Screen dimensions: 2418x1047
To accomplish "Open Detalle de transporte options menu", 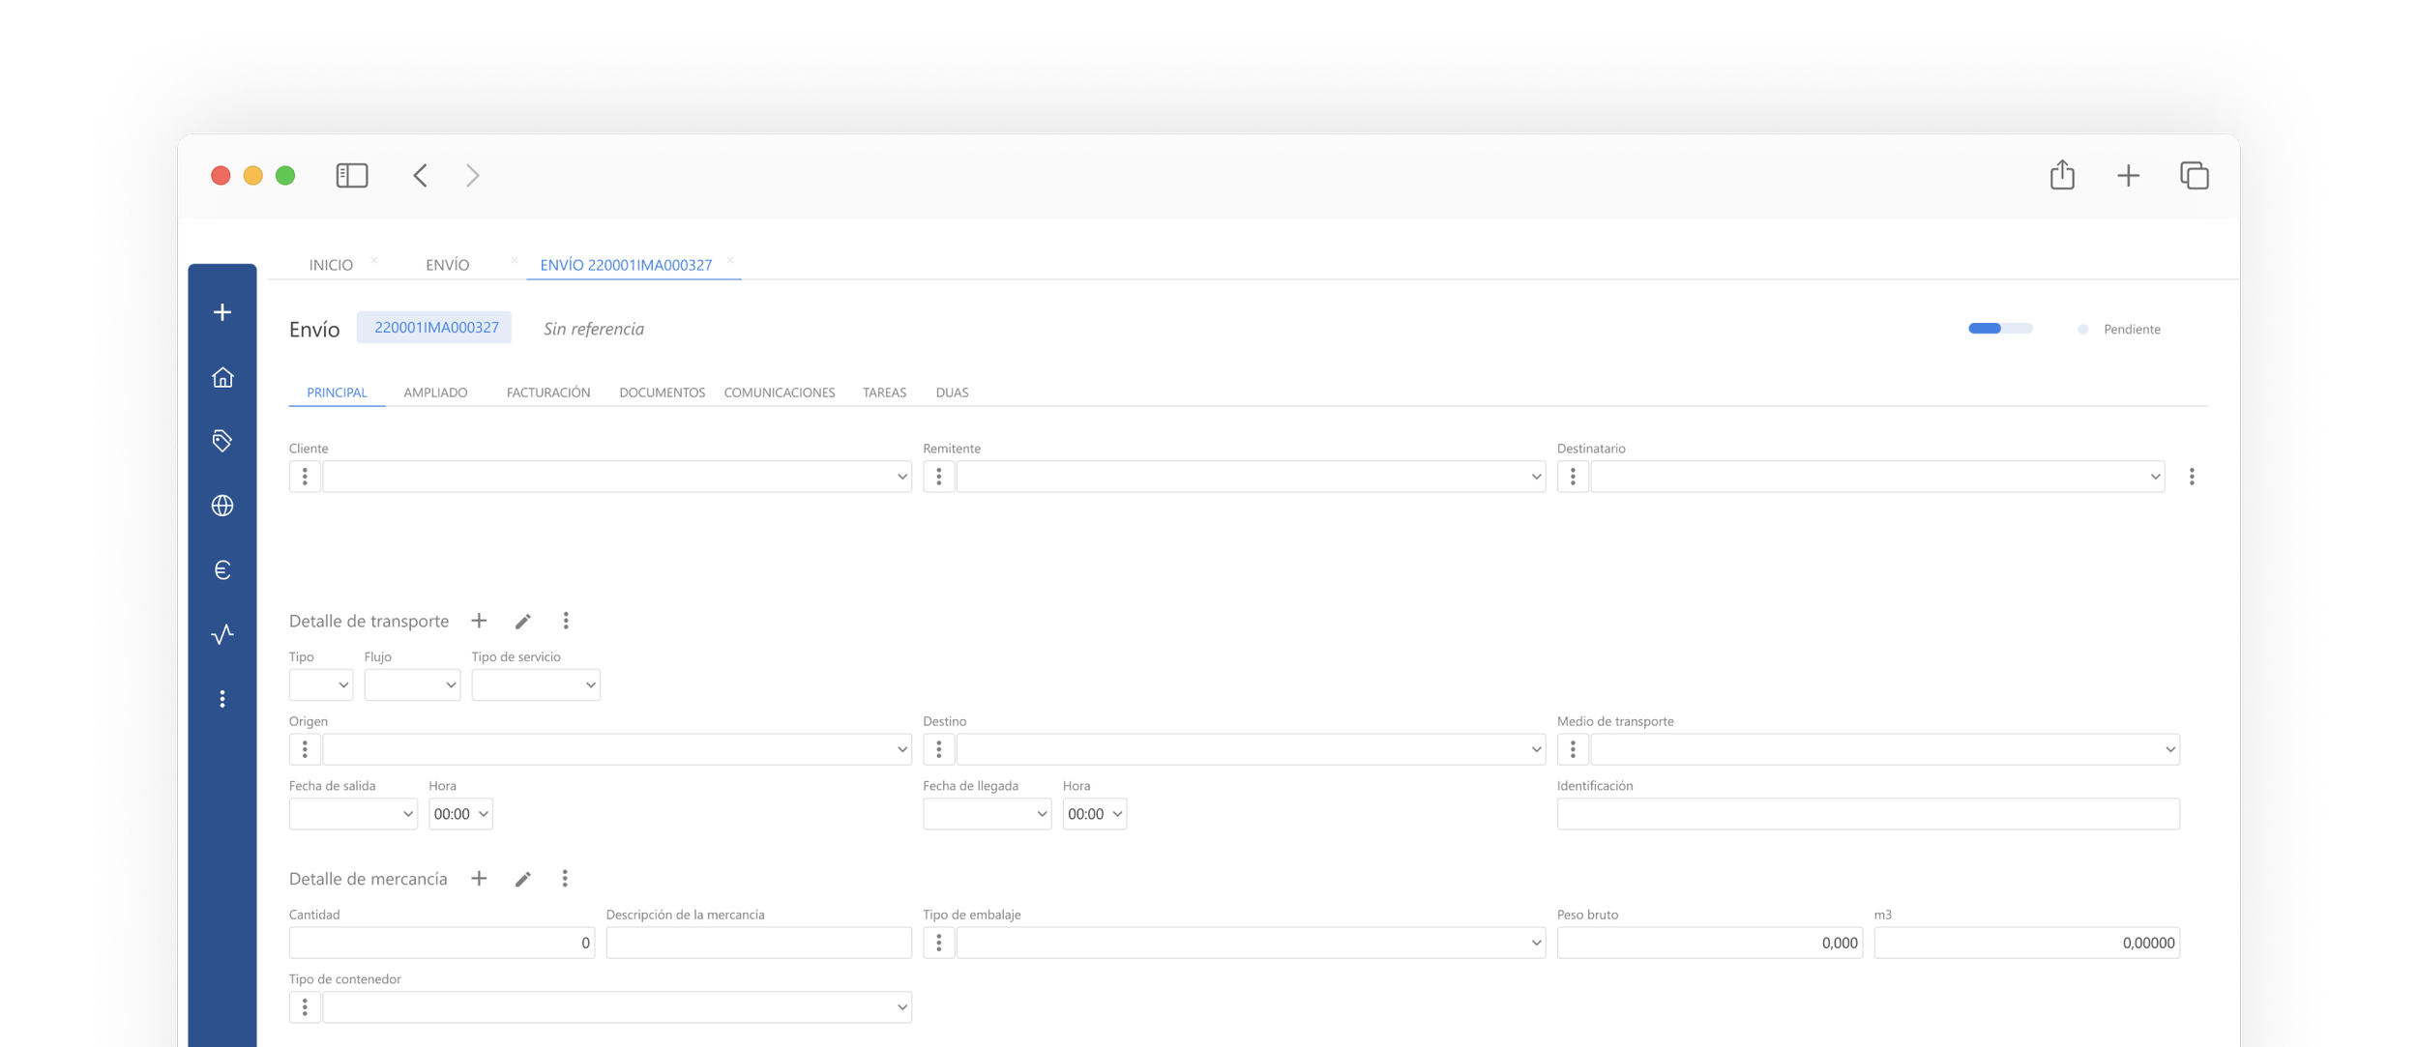I will coord(566,621).
